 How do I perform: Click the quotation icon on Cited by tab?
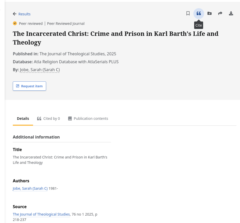tap(39, 118)
